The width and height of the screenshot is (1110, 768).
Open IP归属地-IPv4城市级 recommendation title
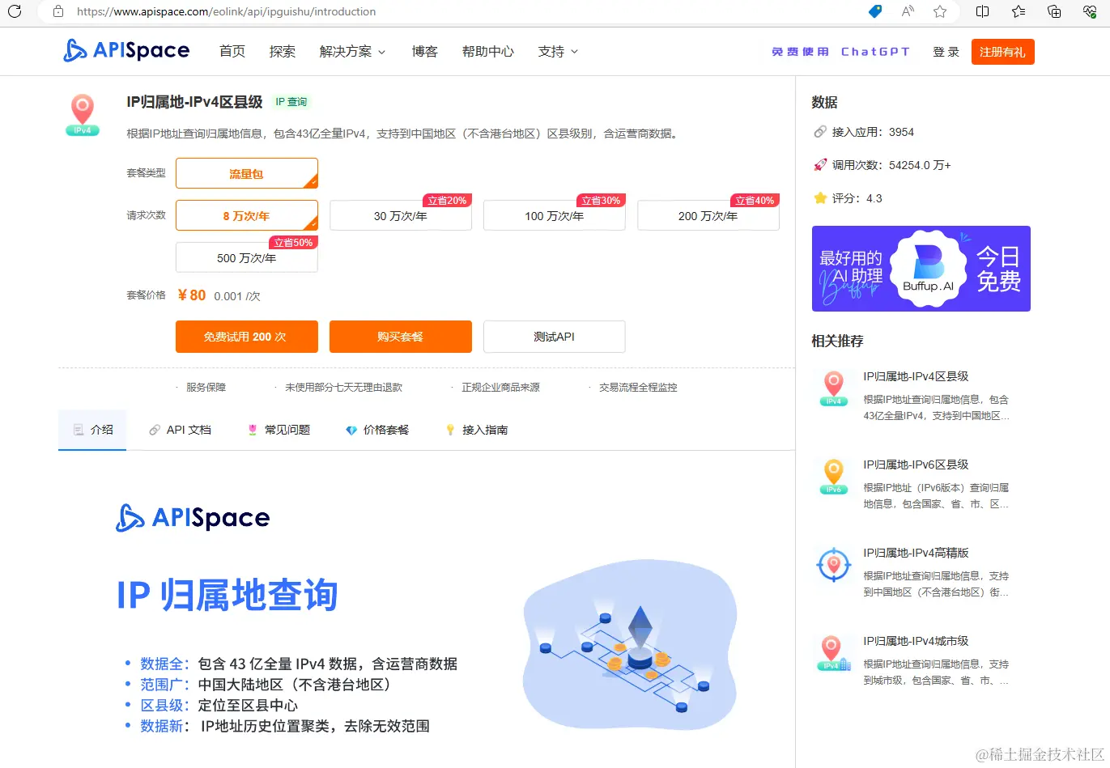tap(916, 641)
